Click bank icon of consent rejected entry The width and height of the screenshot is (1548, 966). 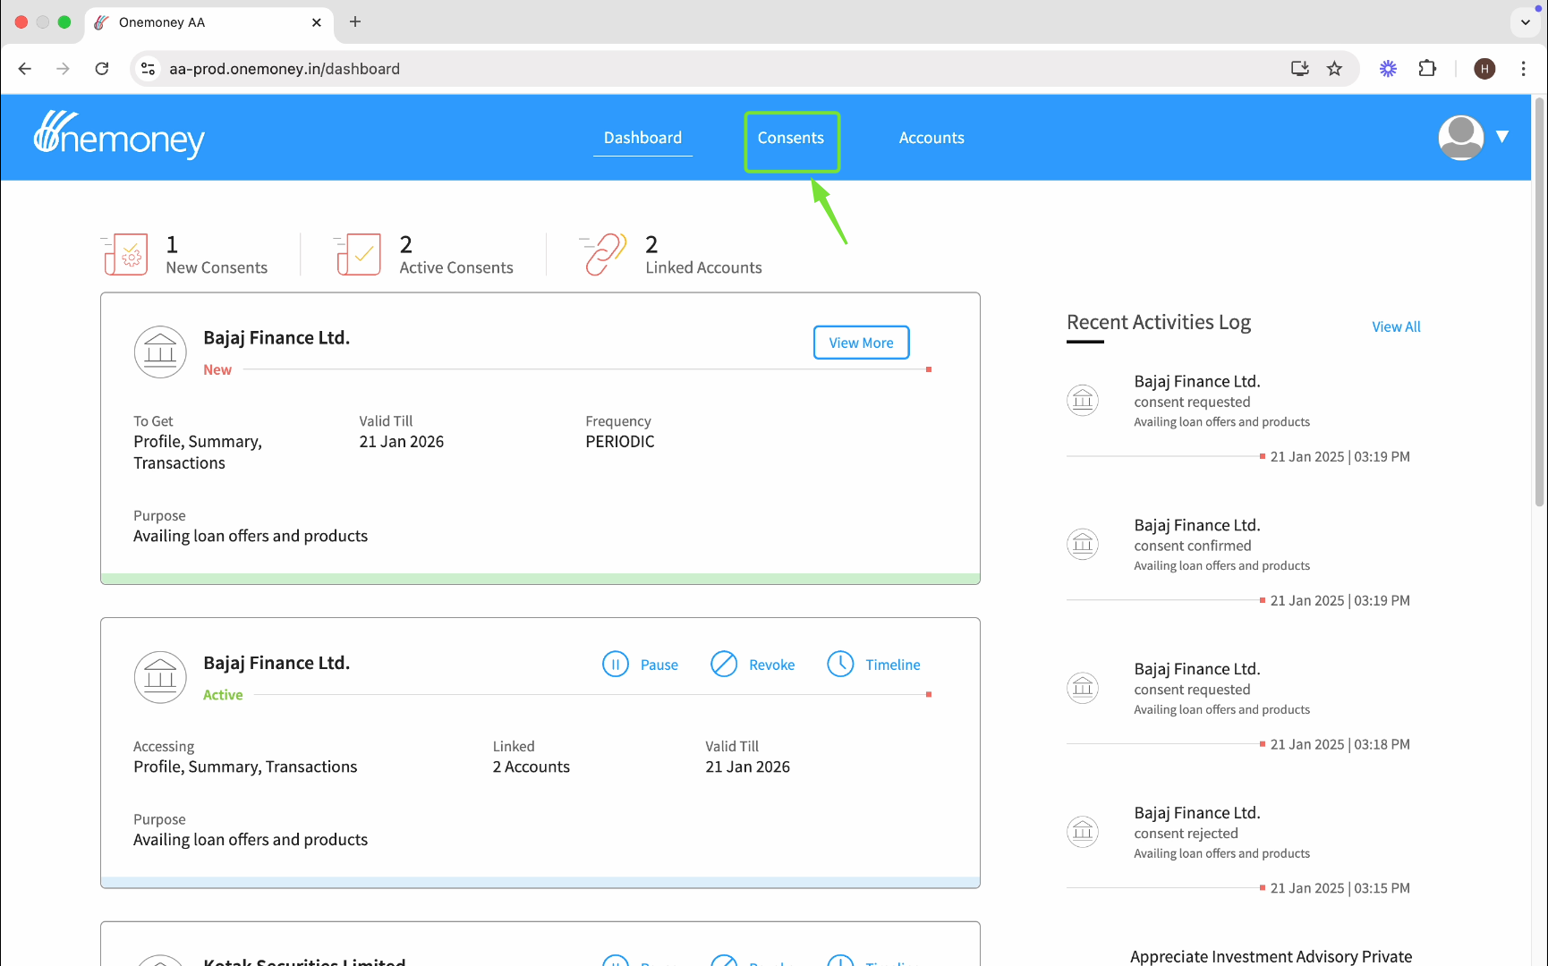(1083, 832)
